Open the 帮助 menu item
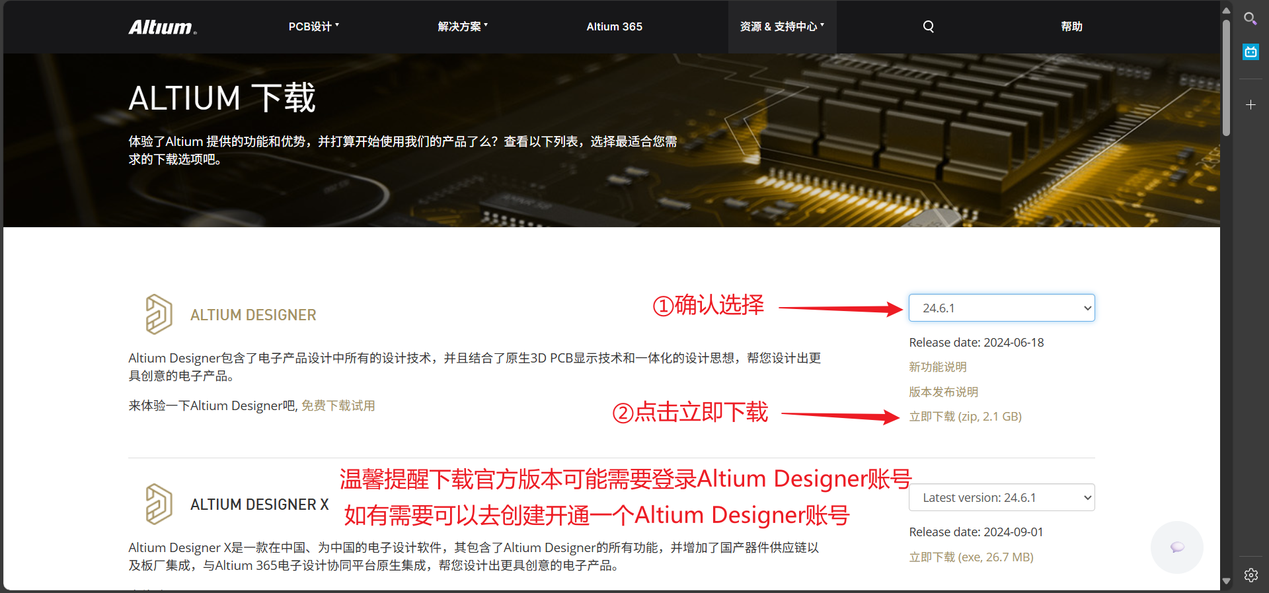Image resolution: width=1269 pixels, height=593 pixels. (1071, 26)
